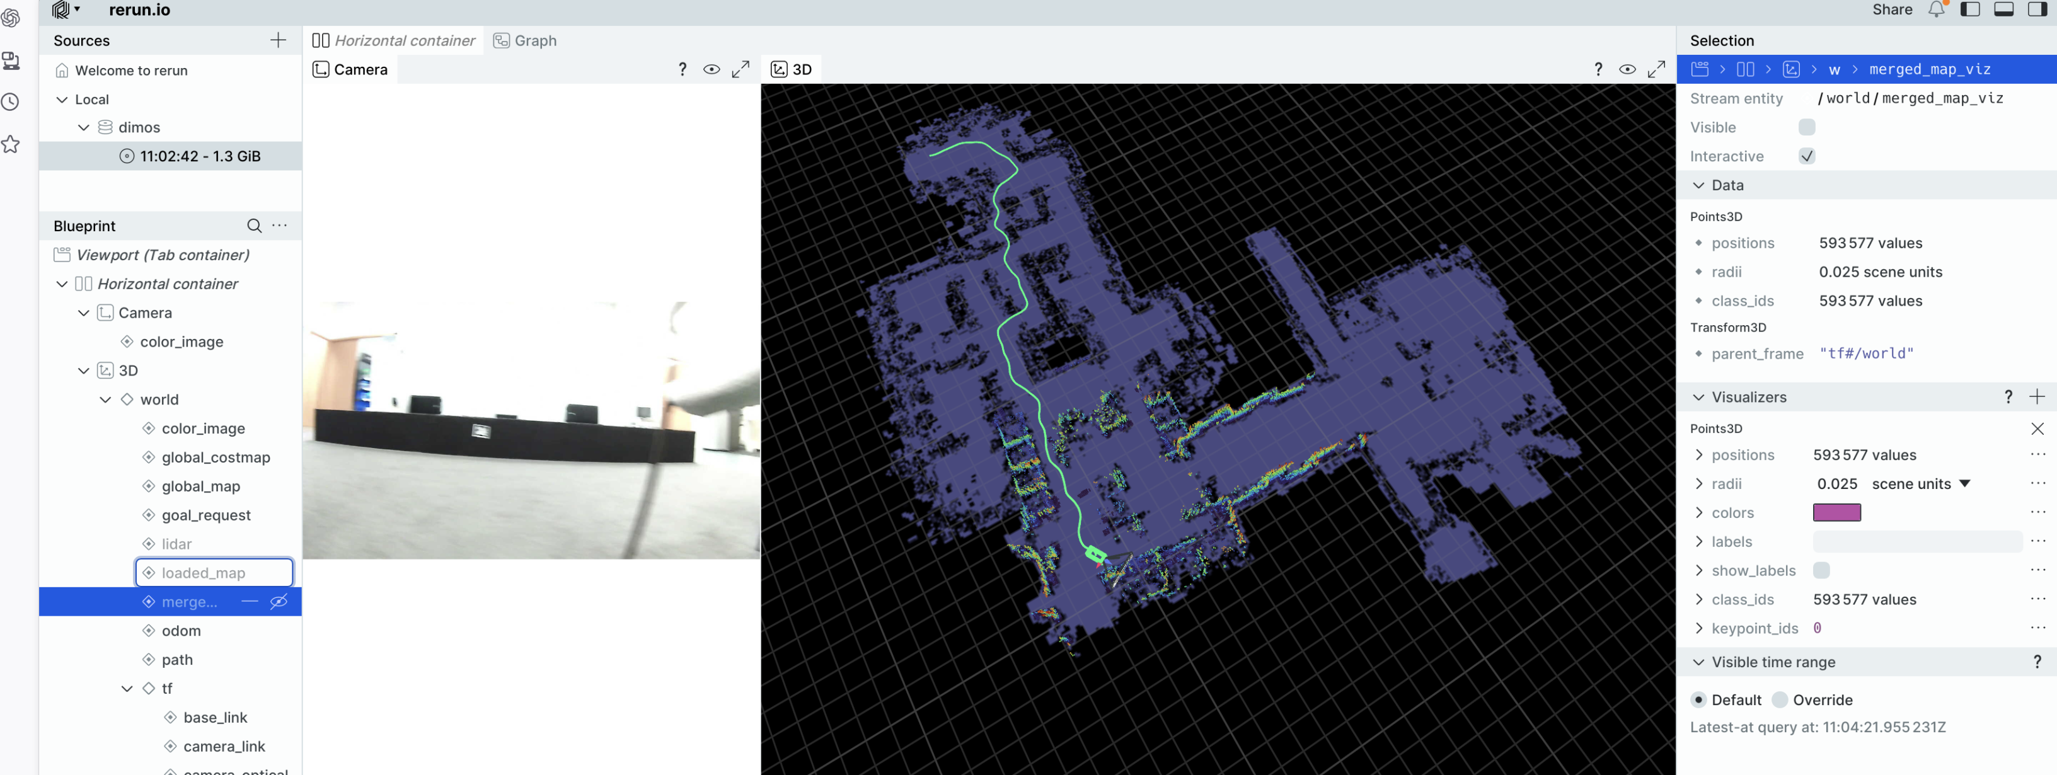Expand the colors visualizer row

coord(1698,512)
